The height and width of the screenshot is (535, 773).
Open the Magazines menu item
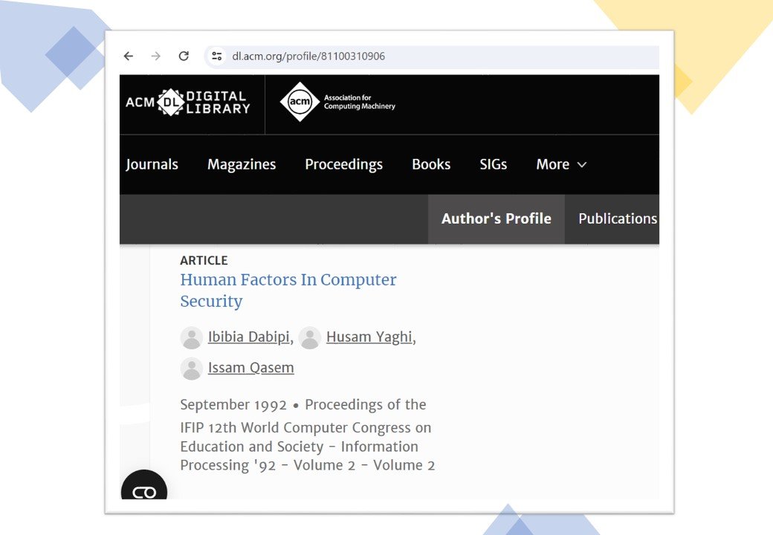242,165
